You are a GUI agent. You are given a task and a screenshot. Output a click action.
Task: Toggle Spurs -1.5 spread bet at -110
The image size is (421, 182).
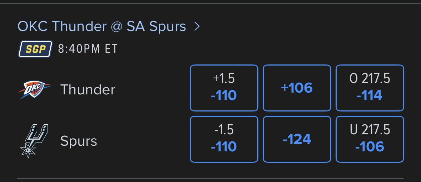coord(224,139)
